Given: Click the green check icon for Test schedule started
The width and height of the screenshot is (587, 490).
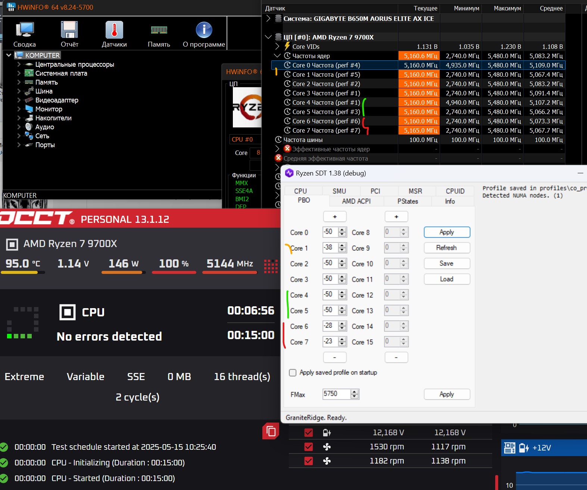Looking at the screenshot, I should [4, 447].
